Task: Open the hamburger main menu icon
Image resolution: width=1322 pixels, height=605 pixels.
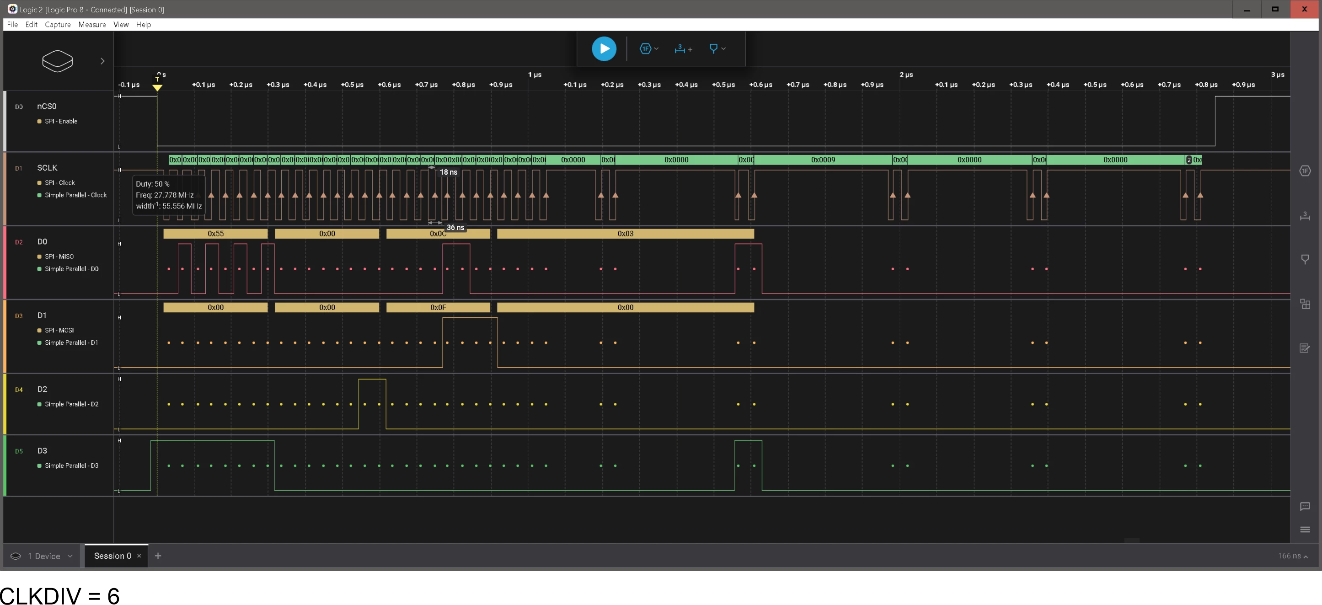Action: (1305, 530)
